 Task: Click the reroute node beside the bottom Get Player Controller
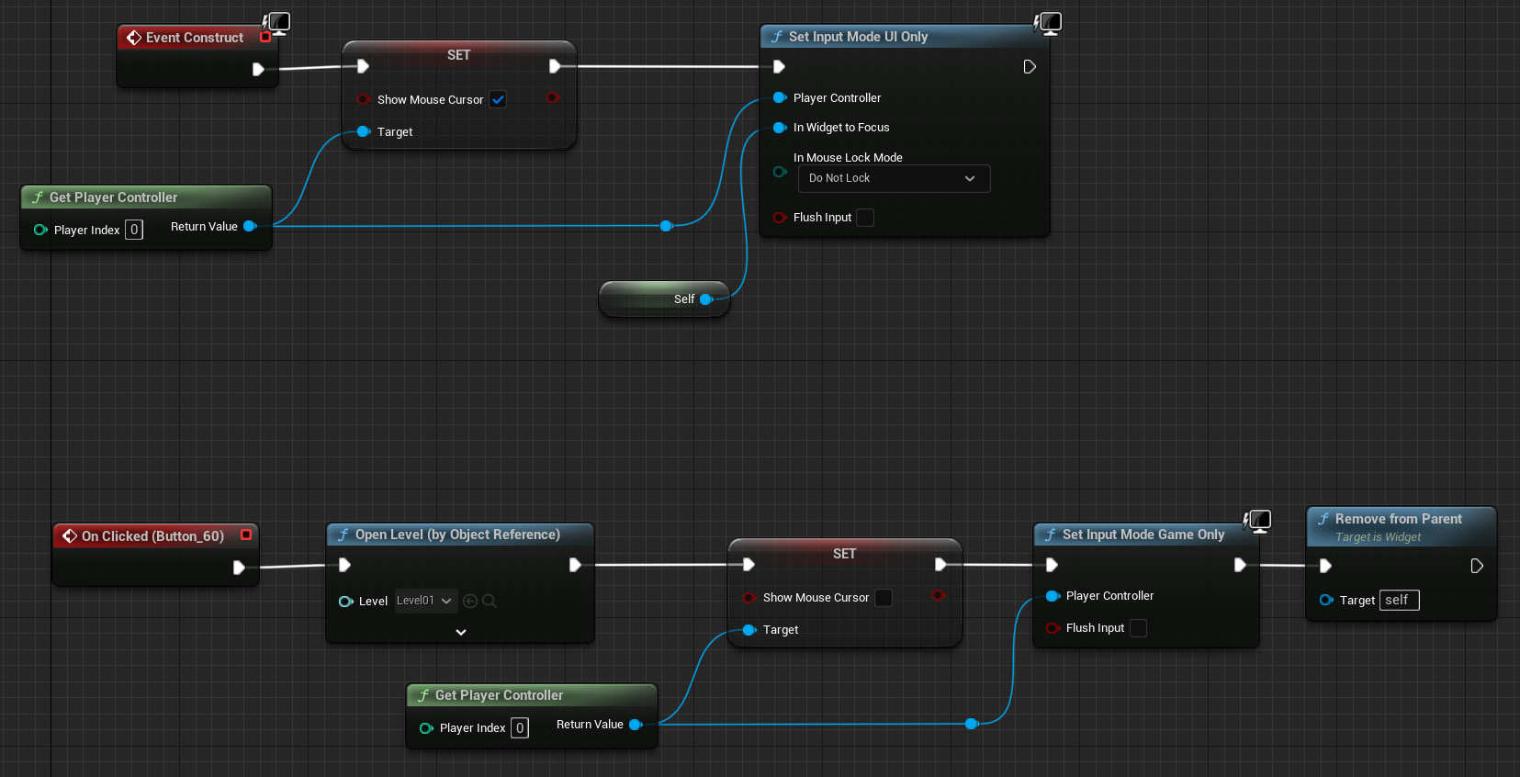(972, 724)
